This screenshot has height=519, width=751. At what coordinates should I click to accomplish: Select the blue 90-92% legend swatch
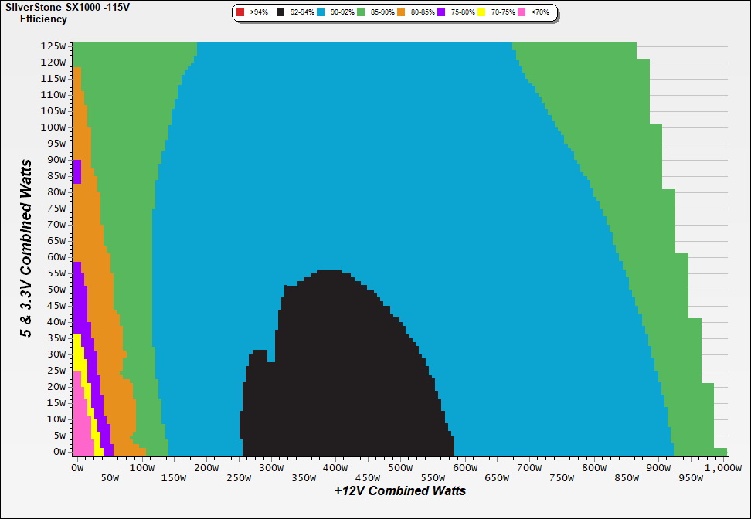(321, 12)
